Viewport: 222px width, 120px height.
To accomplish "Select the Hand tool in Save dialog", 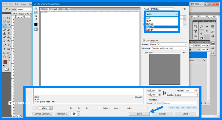I will pos(36,9).
